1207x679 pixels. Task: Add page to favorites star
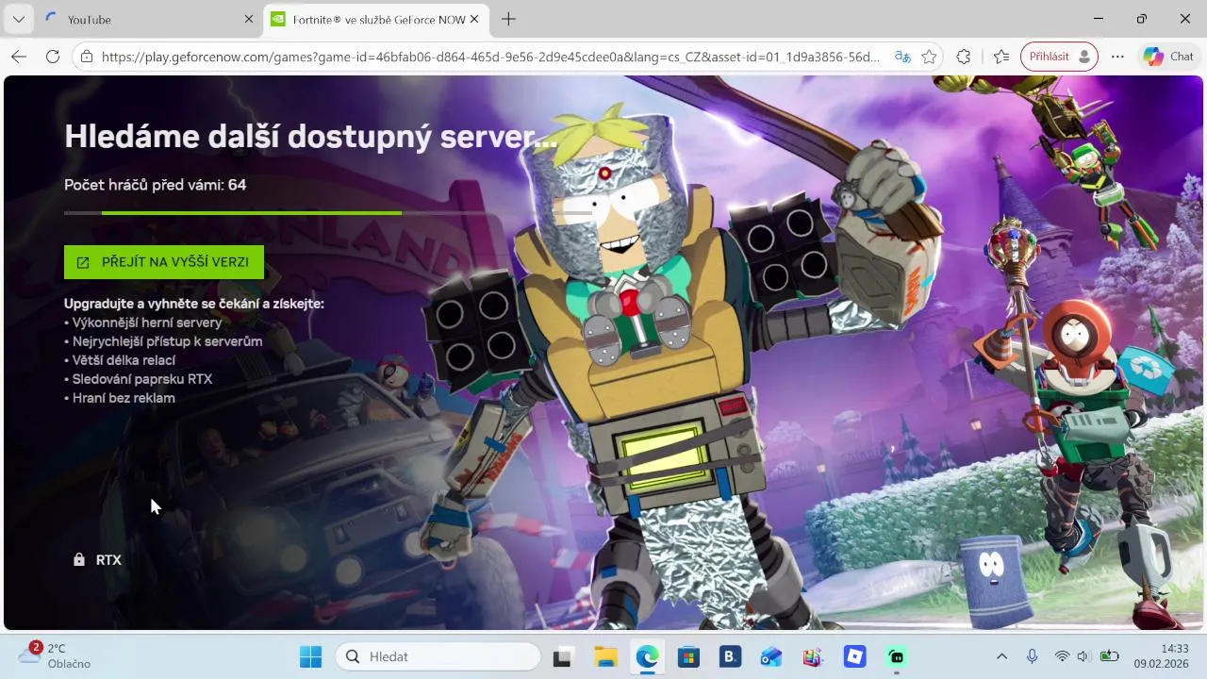[929, 57]
